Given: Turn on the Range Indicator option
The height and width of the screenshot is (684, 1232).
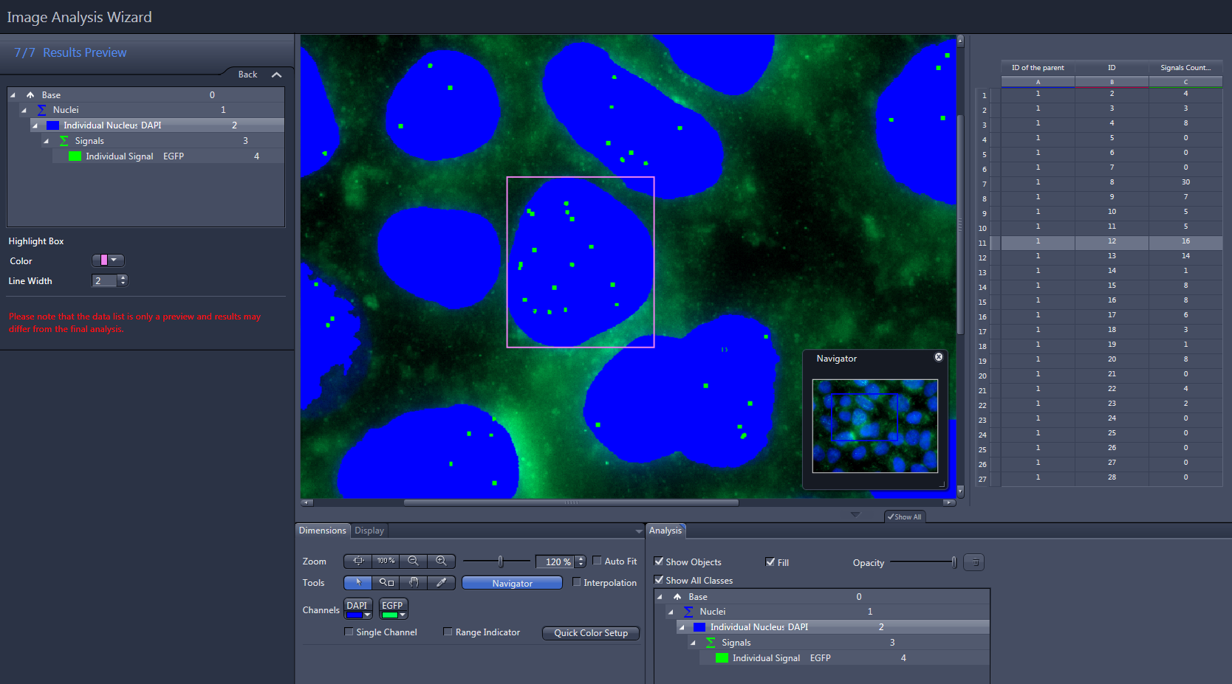Looking at the screenshot, I should 448,632.
